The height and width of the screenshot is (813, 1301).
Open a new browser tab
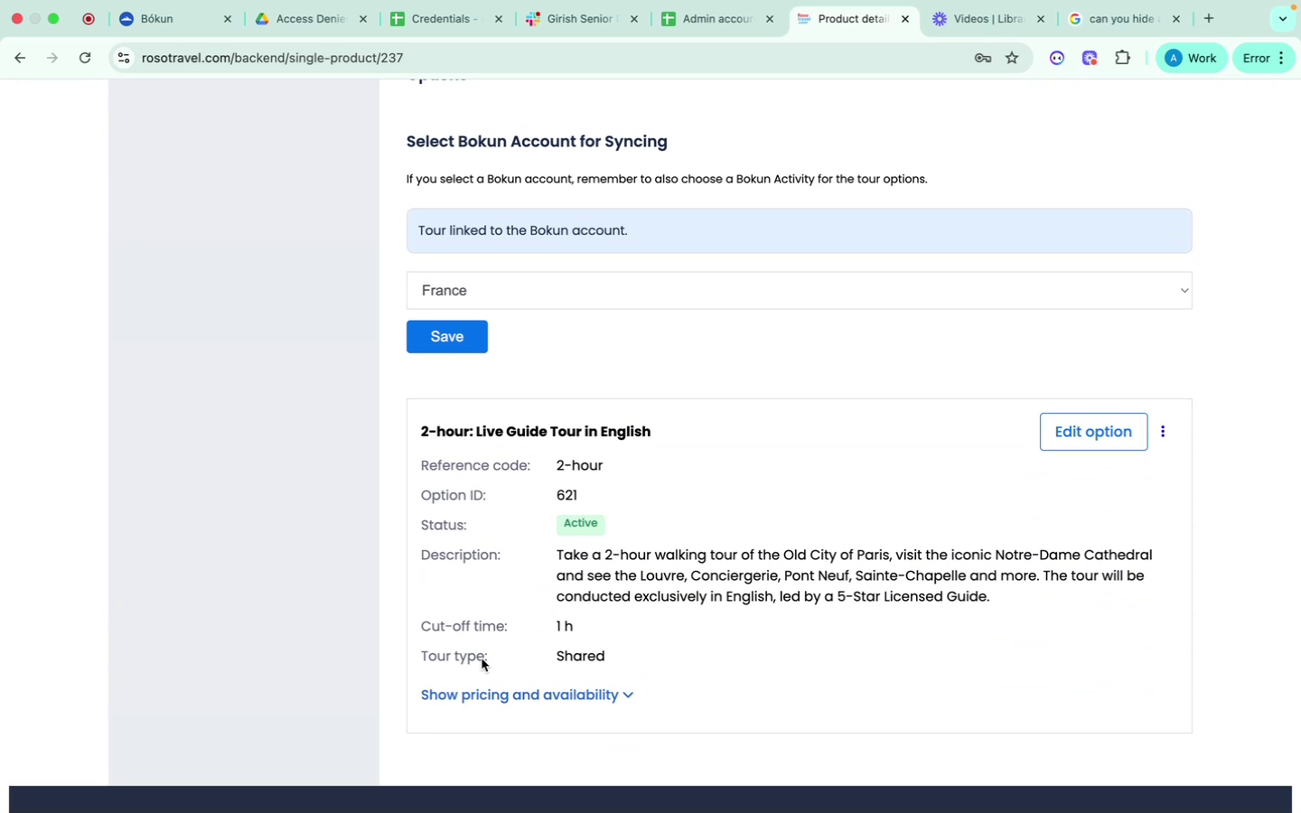click(1209, 18)
